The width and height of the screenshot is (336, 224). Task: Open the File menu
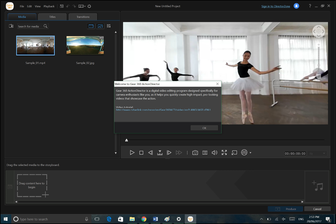click(x=22, y=6)
